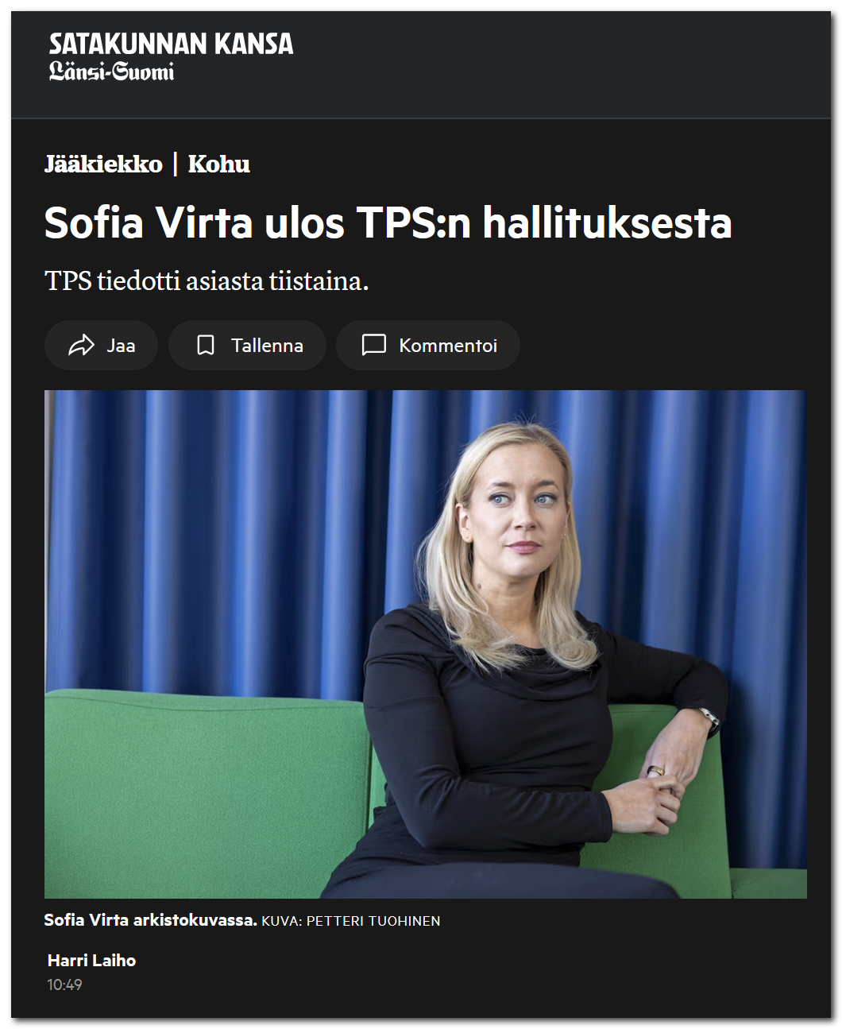Click the share arrow icon beside Jaa
This screenshot has height=1029, width=842.
(81, 345)
